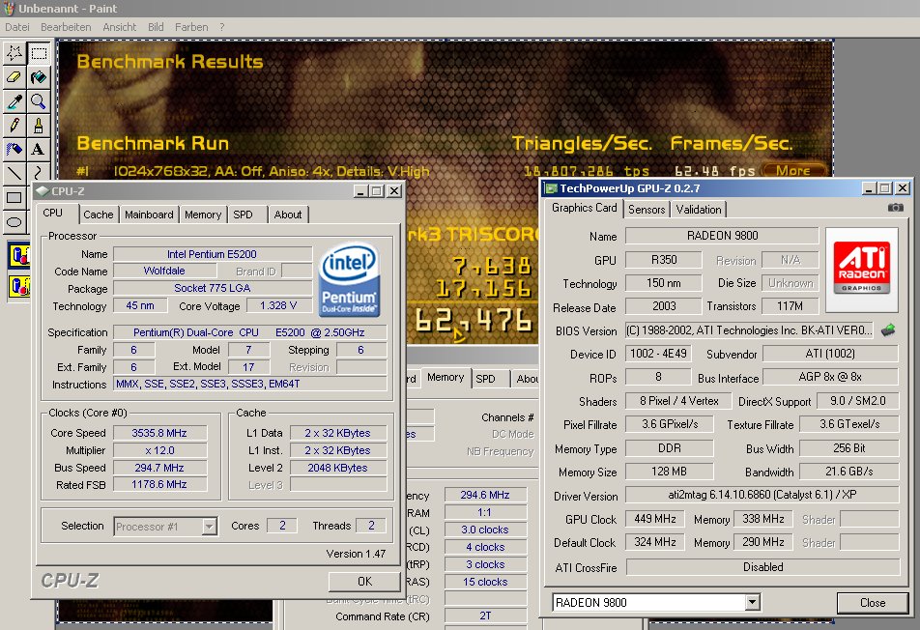The image size is (920, 630).
Task: Click the CPU-Z title bar icon
Action: coord(43,190)
